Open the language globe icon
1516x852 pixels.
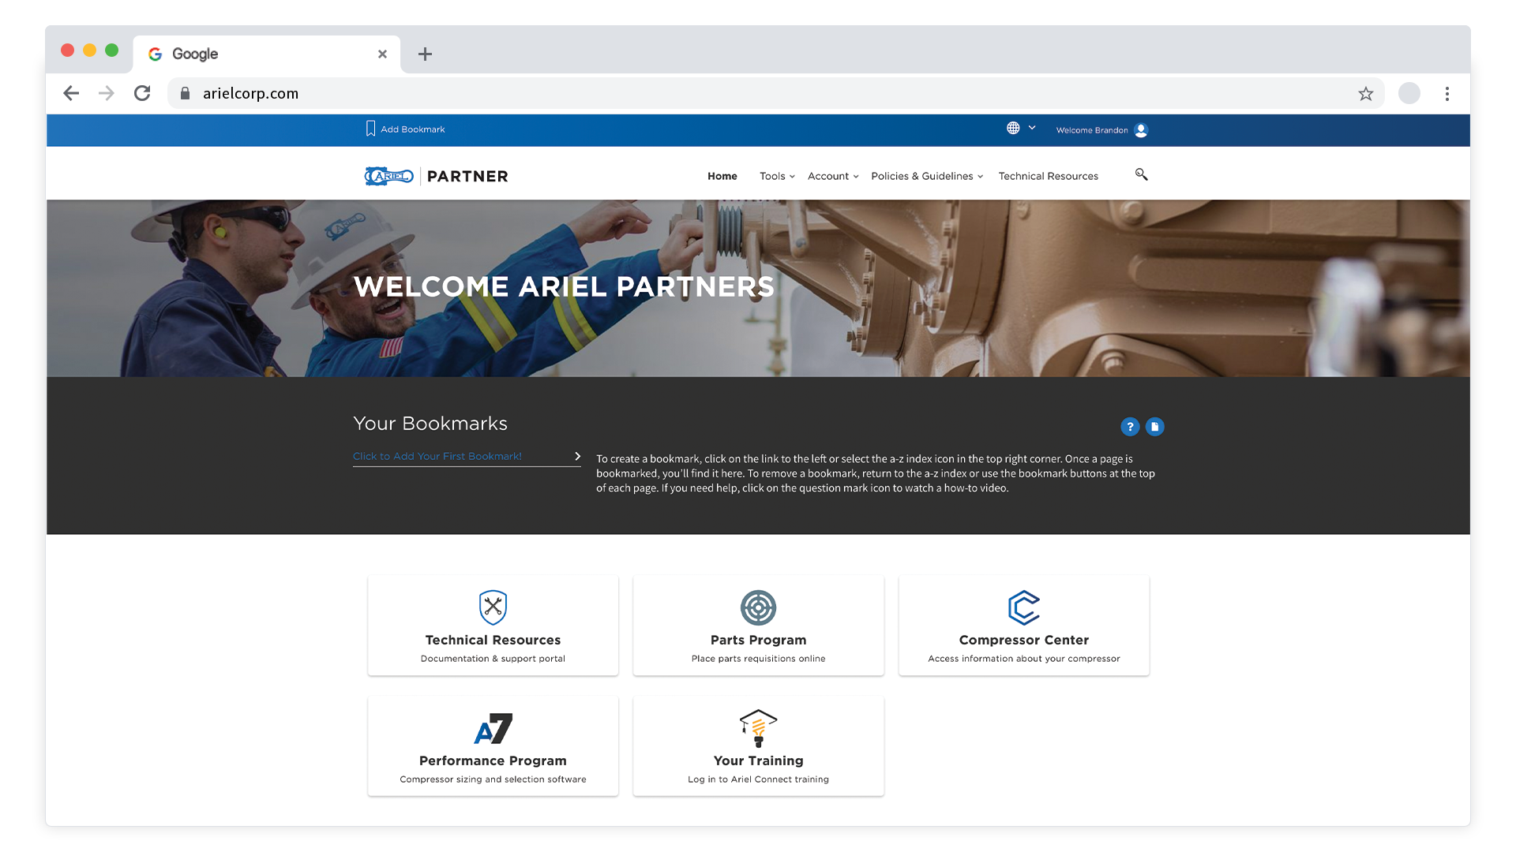point(1013,128)
